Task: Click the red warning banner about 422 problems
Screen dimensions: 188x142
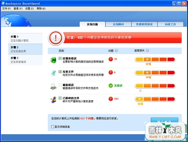Action: [122, 38]
